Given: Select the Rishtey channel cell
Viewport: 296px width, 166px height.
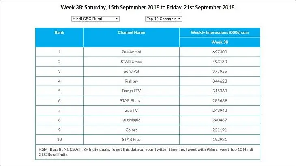Looking at the screenshot, I should (x=131, y=81).
